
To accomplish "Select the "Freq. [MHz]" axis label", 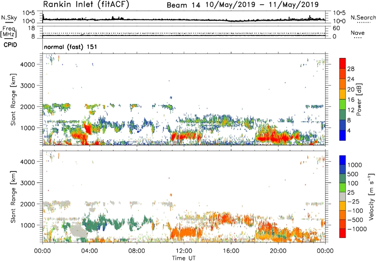I will point(9,32).
